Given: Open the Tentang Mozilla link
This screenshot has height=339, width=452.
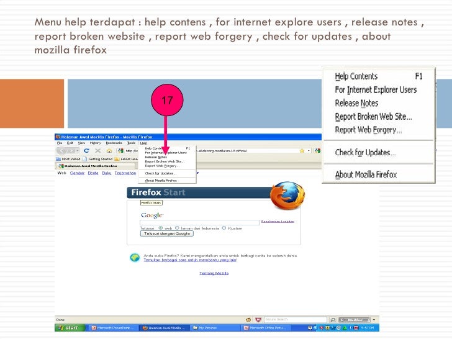Looking at the screenshot, I should [214, 273].
